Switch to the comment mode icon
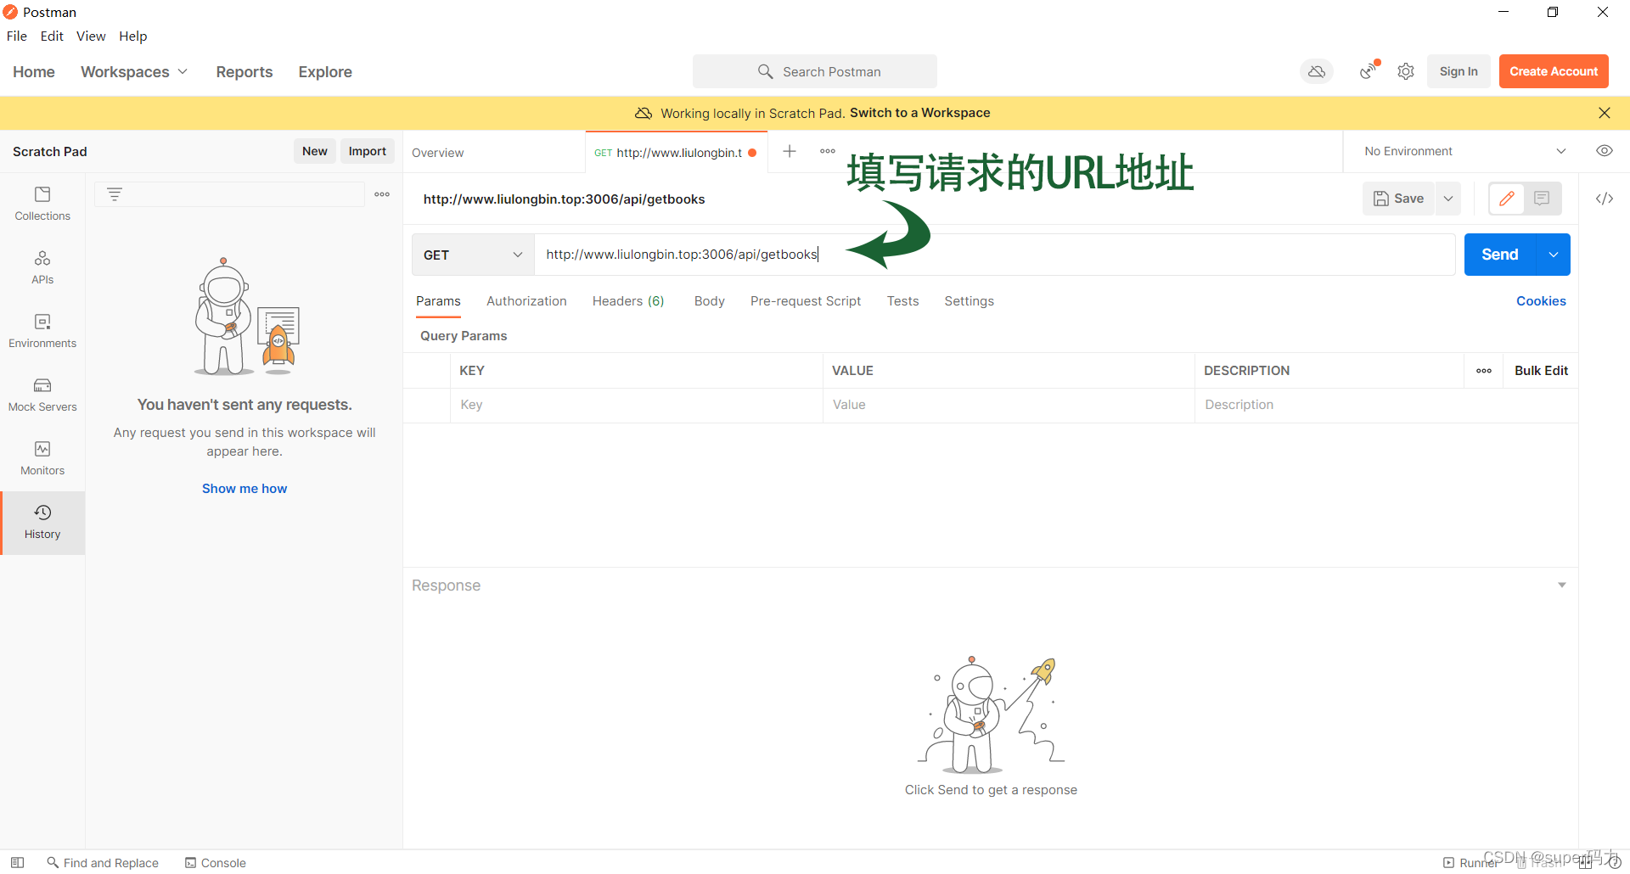The height and width of the screenshot is (874, 1630). [1542, 199]
